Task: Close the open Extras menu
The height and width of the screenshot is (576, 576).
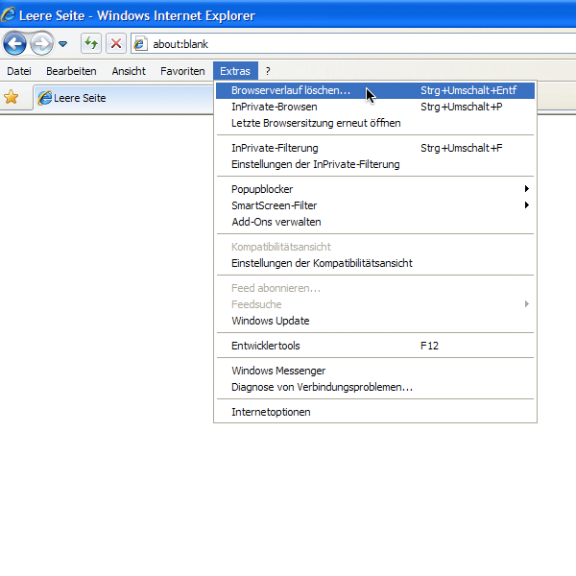Action: (x=235, y=71)
